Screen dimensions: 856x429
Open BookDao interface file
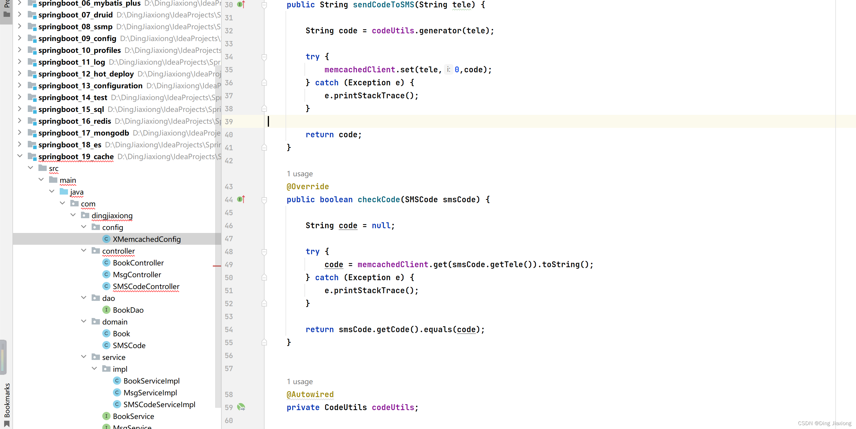(x=128, y=310)
